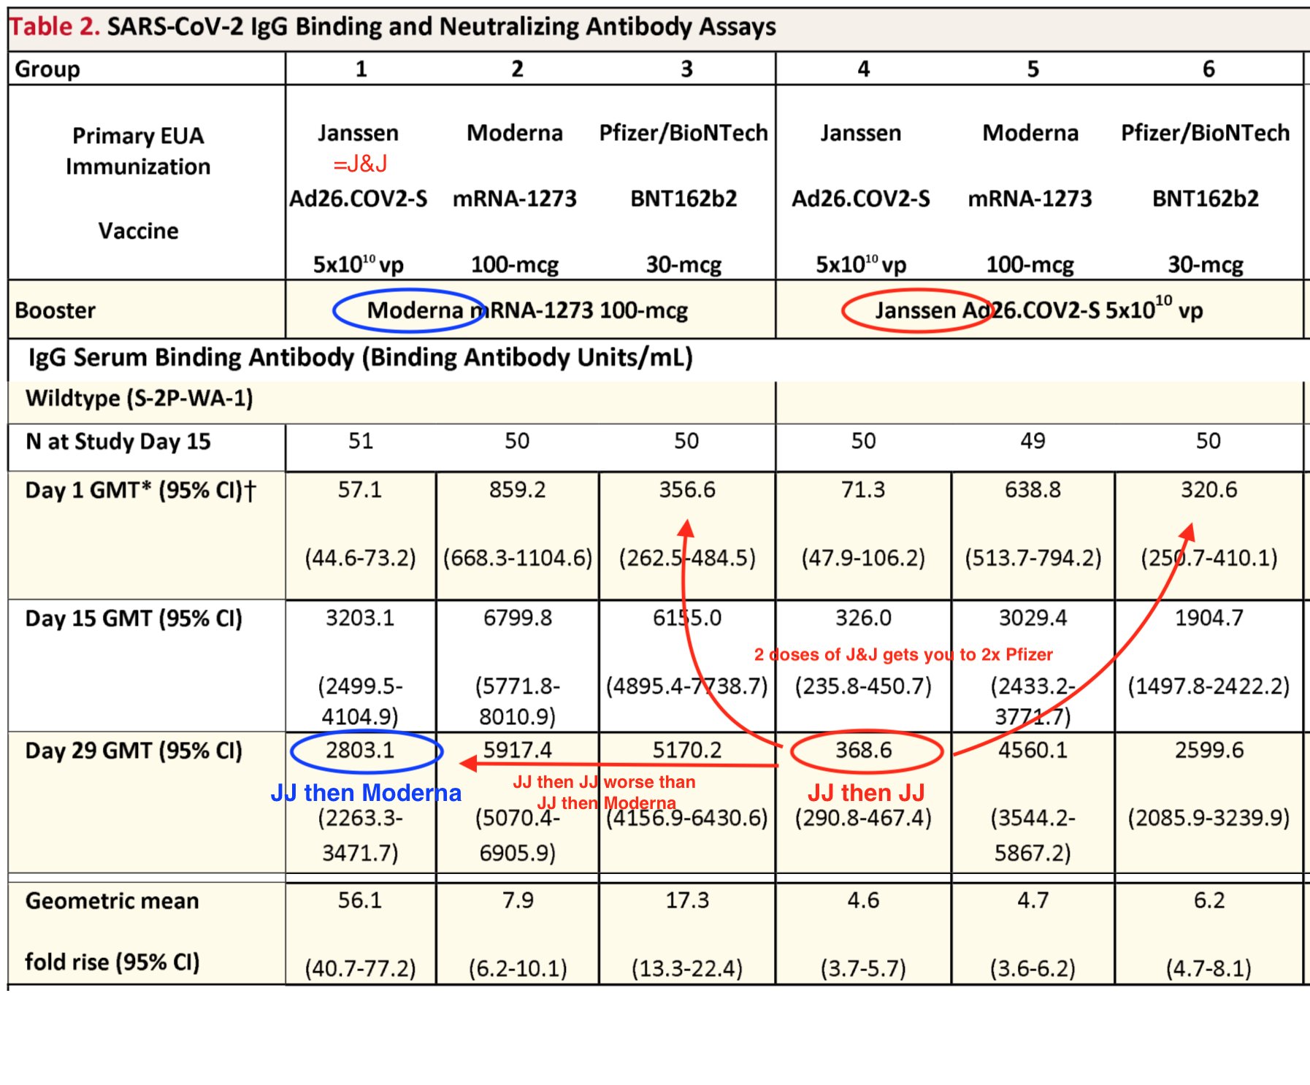Click the N value '49'
The width and height of the screenshot is (1310, 1085).
[x=1033, y=441]
